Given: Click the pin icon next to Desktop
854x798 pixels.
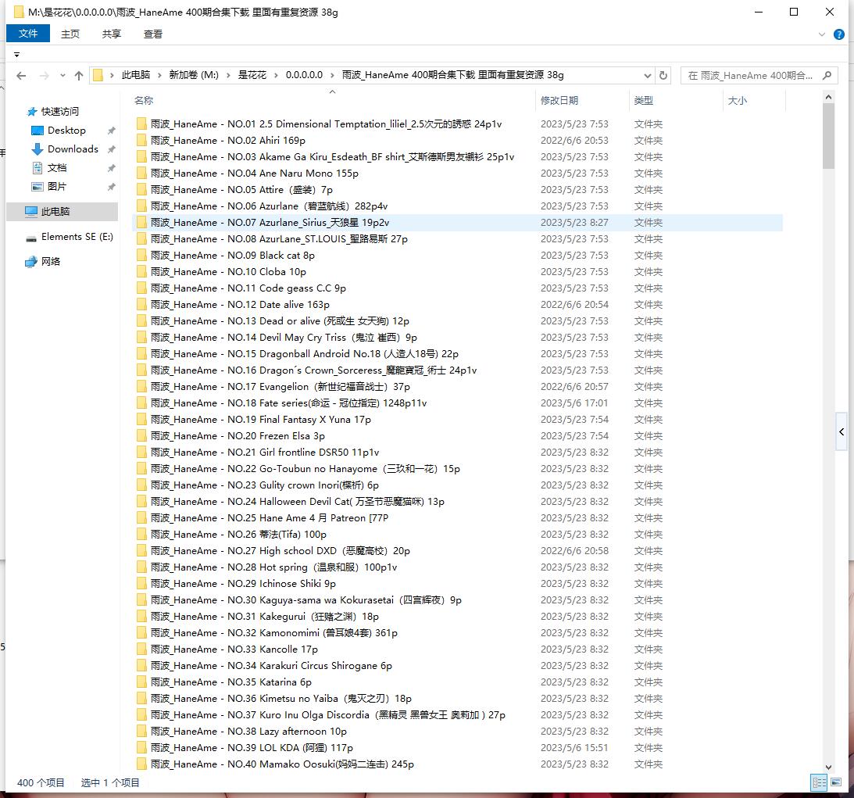Looking at the screenshot, I should (111, 131).
